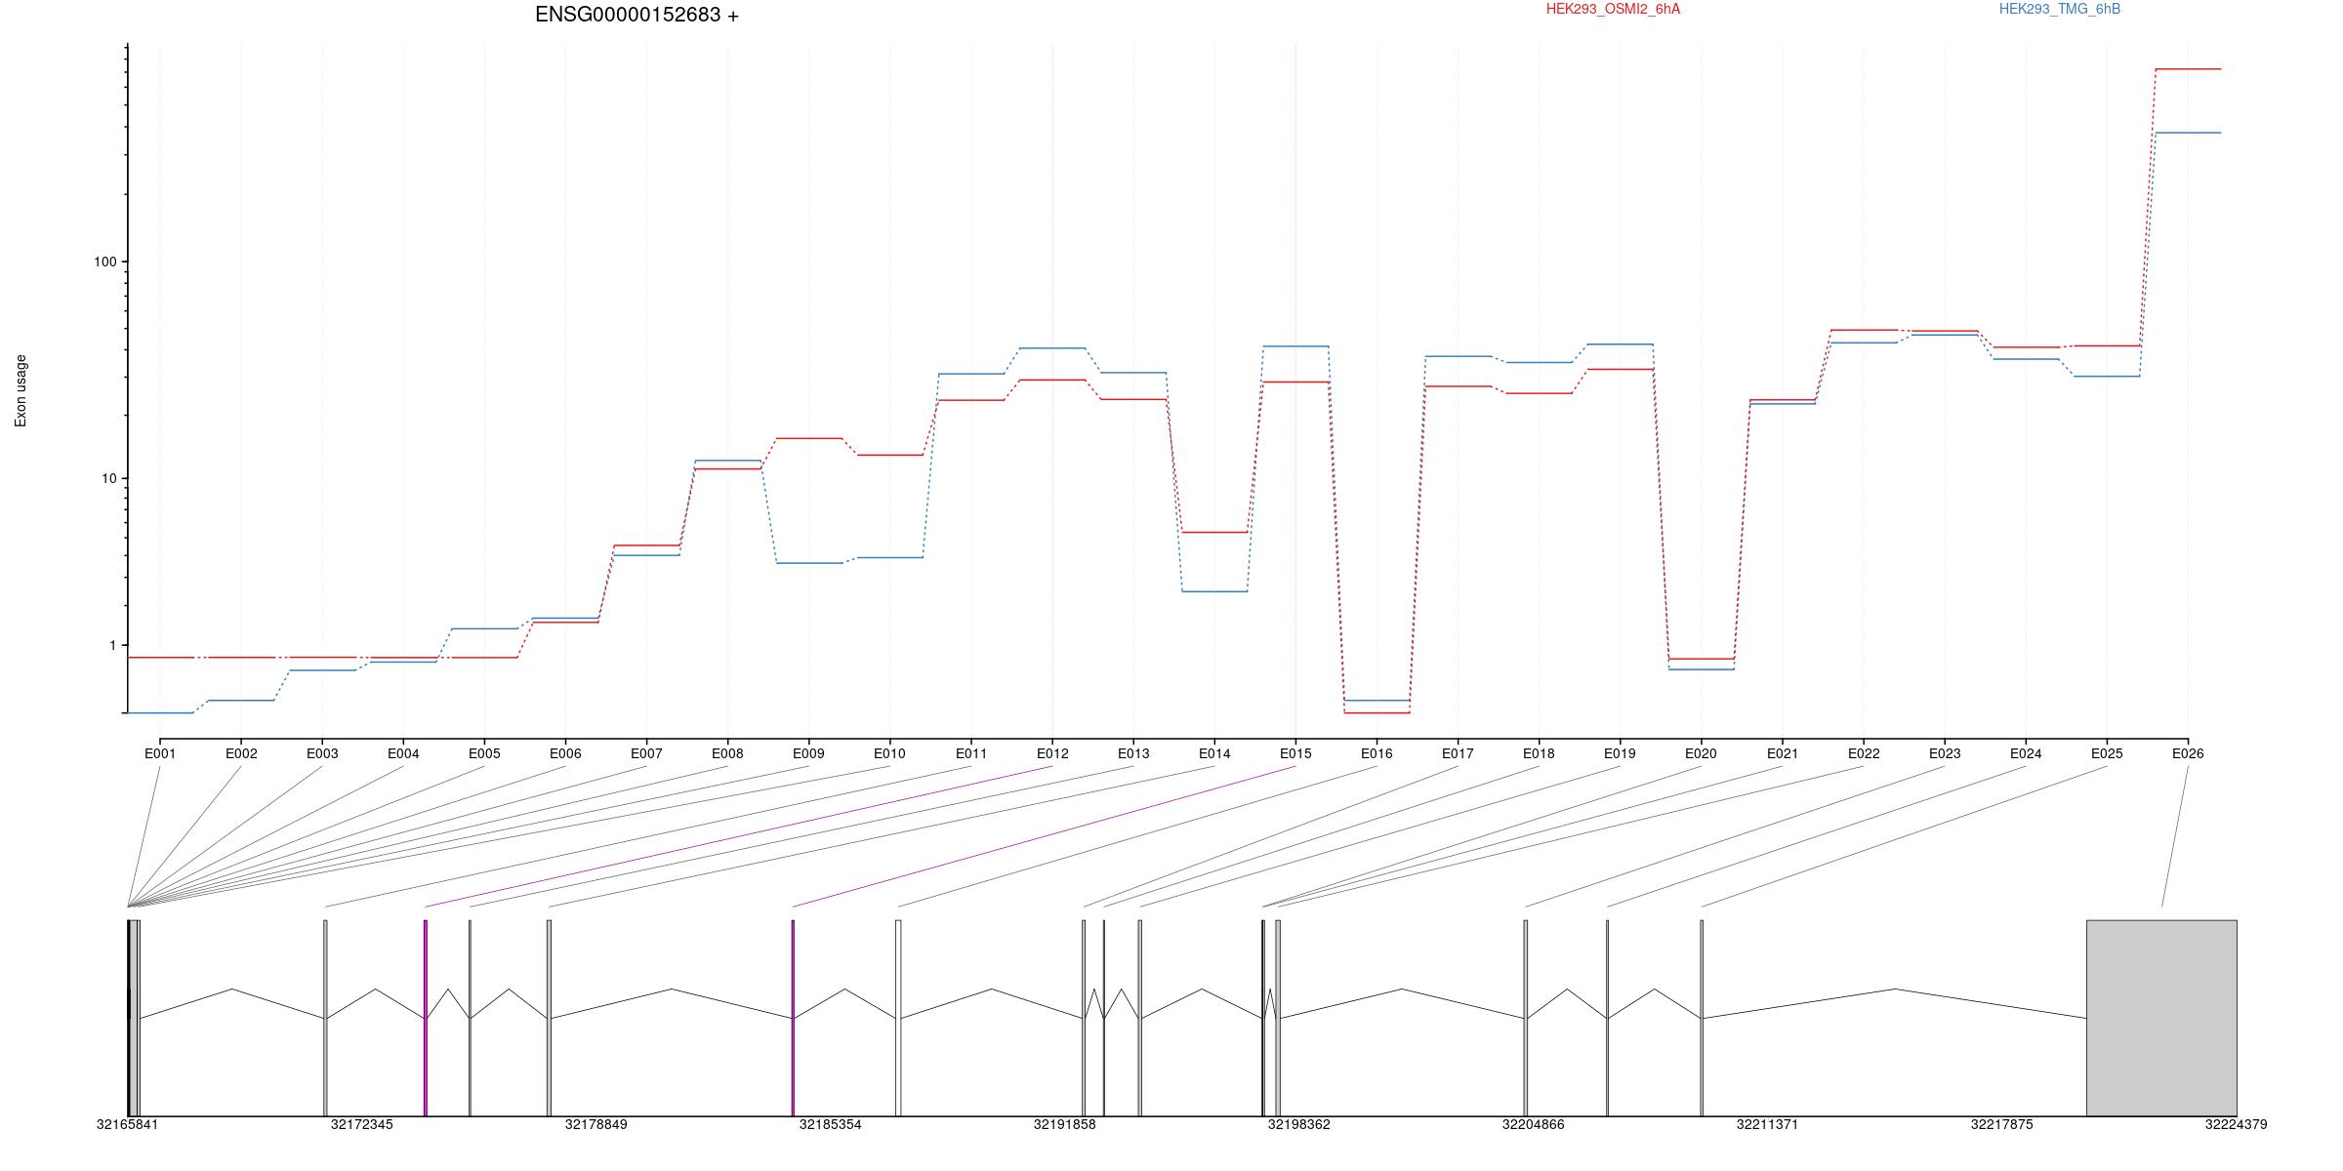This screenshot has width=2343, height=1171.
Task: Click the blue E001 usage segment
Action: [x=160, y=713]
